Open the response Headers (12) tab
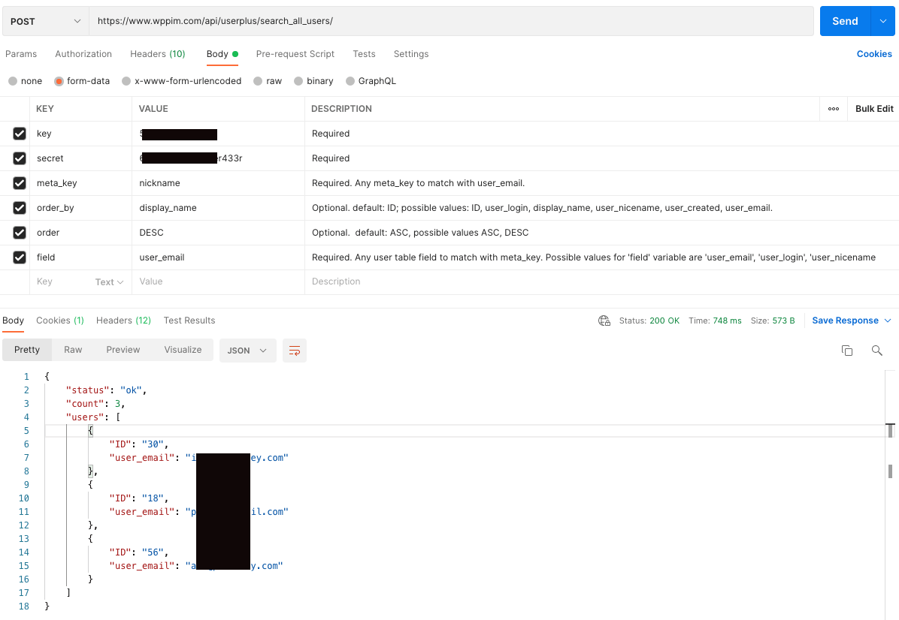Screen dimensions: 899x620 (123, 321)
